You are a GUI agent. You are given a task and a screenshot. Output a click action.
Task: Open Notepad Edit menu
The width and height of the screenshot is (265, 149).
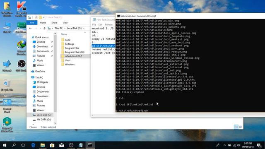click(100, 25)
